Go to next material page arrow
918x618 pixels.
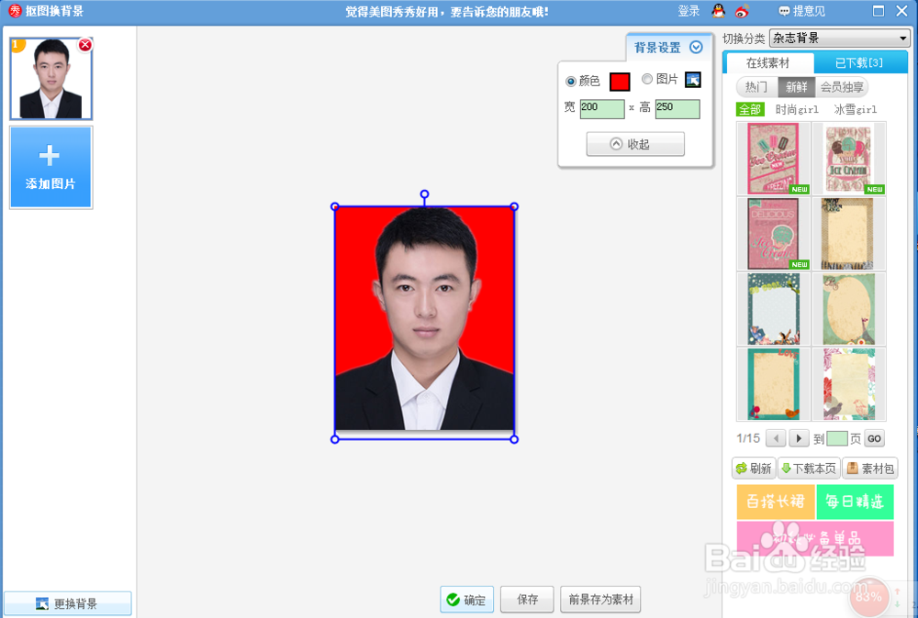(799, 438)
